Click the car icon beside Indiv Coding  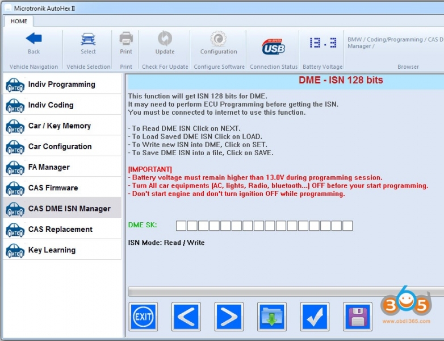point(15,106)
